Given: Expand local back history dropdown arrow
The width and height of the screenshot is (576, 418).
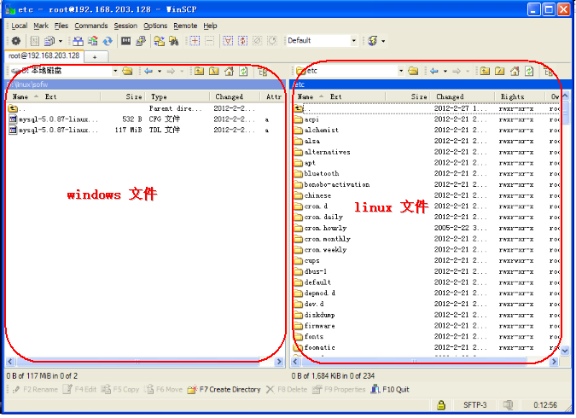Looking at the screenshot, I should (160, 72).
